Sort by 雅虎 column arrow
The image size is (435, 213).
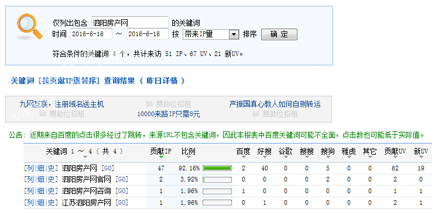tap(349, 157)
